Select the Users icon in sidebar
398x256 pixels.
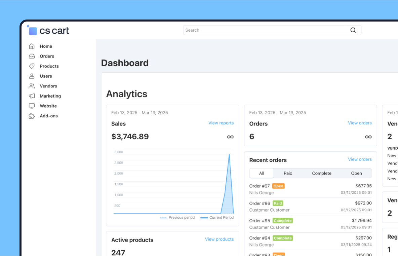(32, 76)
